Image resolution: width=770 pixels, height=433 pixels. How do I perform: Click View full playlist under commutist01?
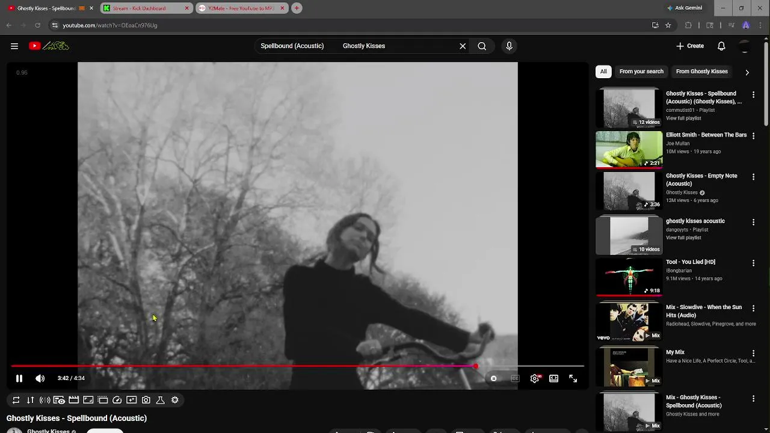click(683, 118)
